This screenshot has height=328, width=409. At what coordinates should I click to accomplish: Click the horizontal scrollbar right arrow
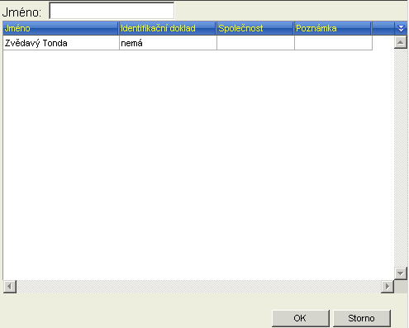(388, 287)
